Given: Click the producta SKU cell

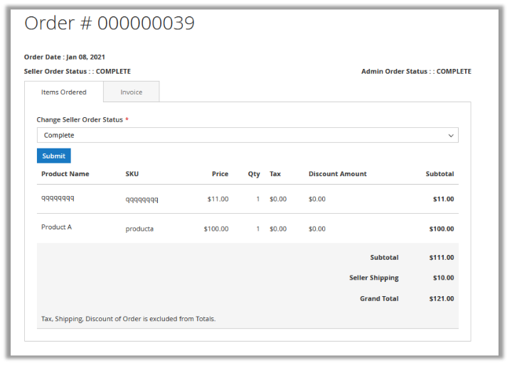Looking at the screenshot, I should 139,229.
